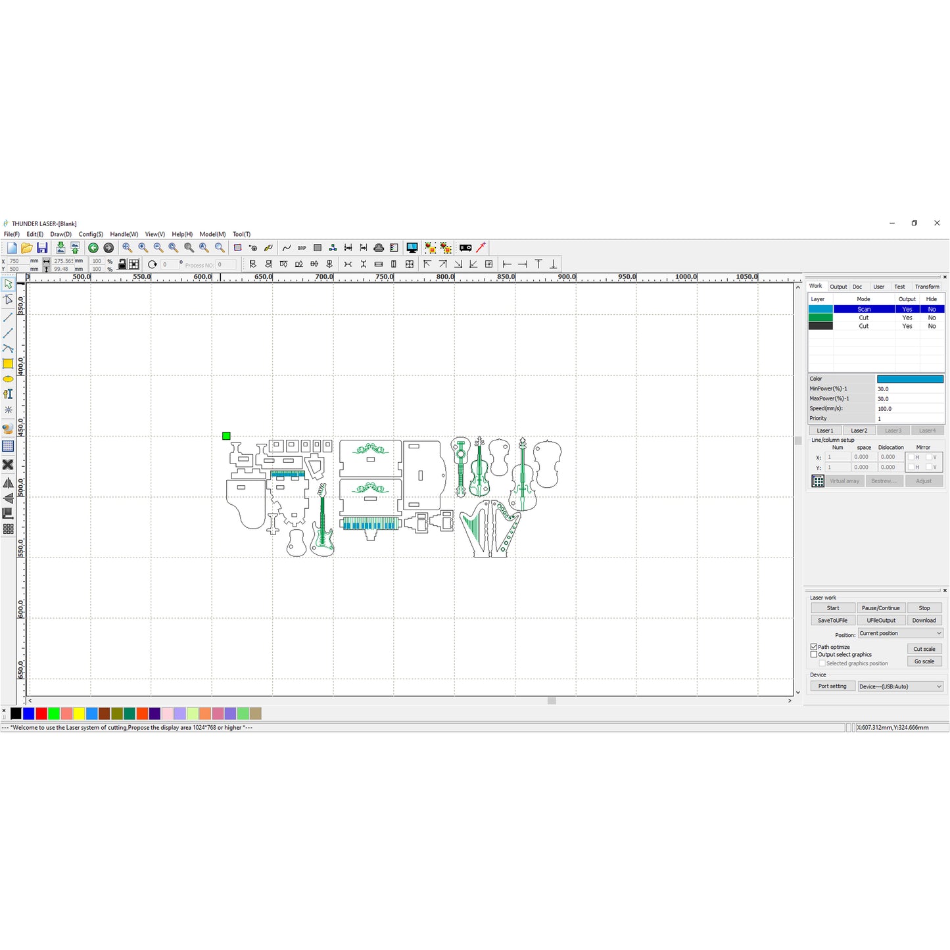Image resolution: width=950 pixels, height=950 pixels.
Task: Pick the red swatch in color palette
Action: 41,714
